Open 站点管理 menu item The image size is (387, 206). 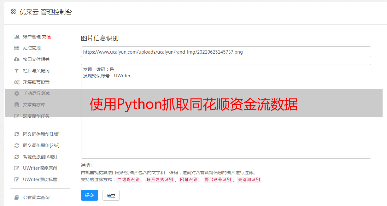[x=32, y=48]
